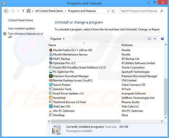Click the vertical scrollbar down arrow
169x138 pixels.
tap(166, 117)
